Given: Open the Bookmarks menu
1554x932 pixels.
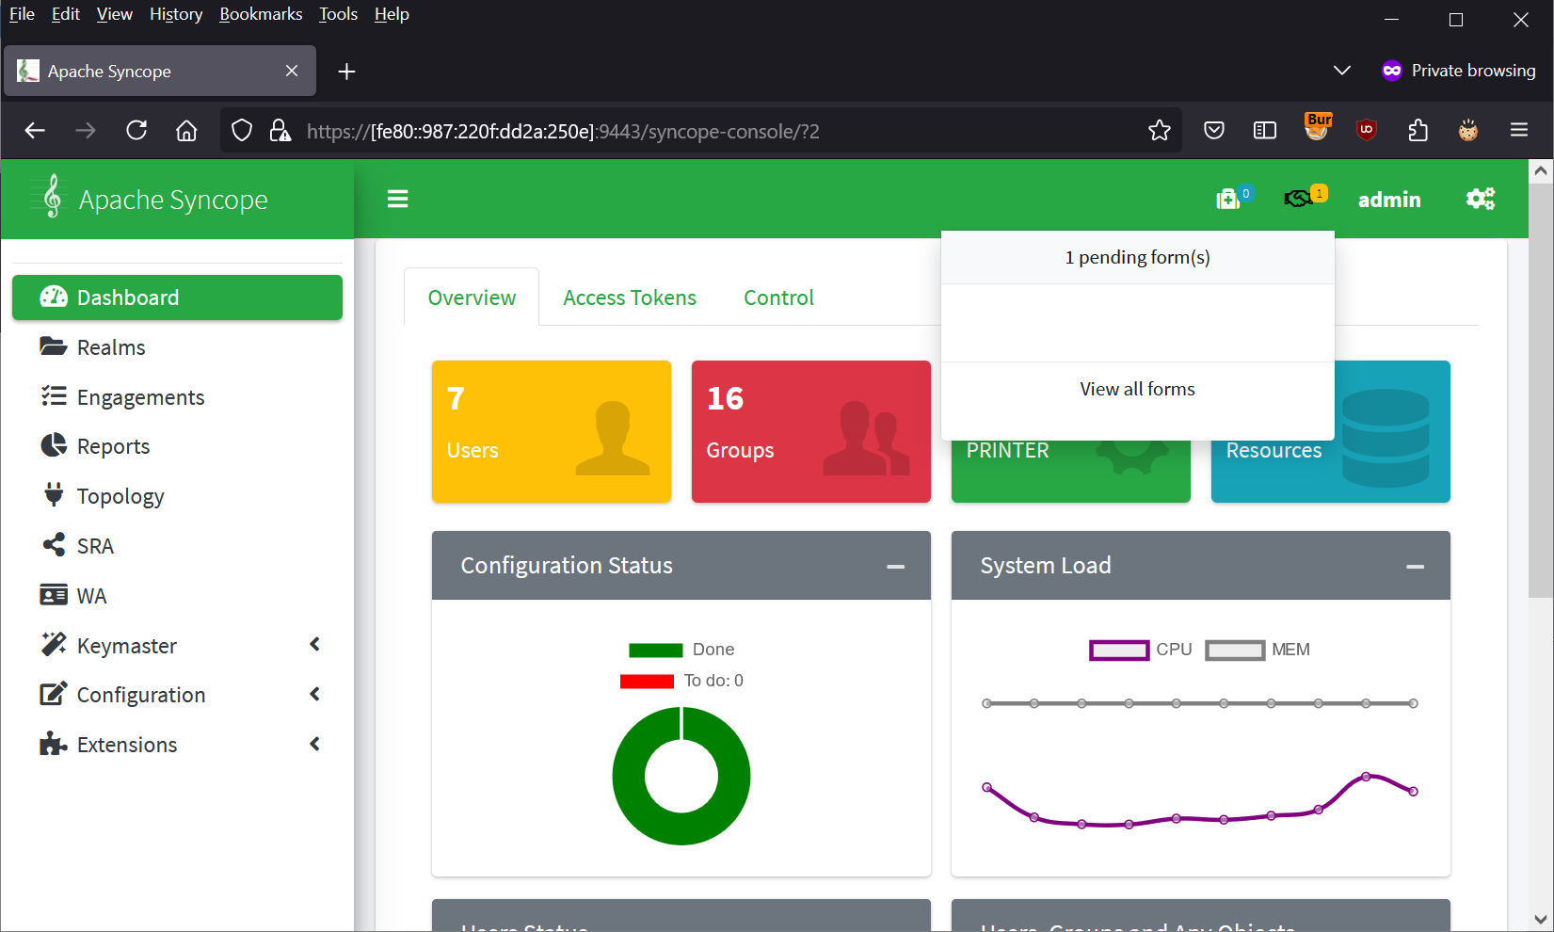Looking at the screenshot, I should [x=261, y=14].
